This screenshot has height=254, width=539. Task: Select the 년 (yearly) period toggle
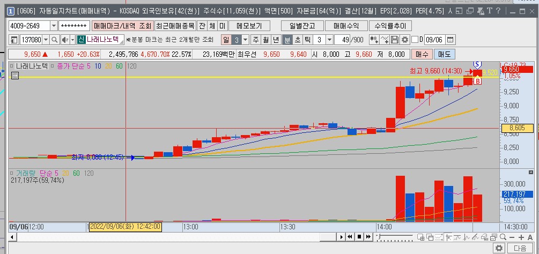pos(276,40)
